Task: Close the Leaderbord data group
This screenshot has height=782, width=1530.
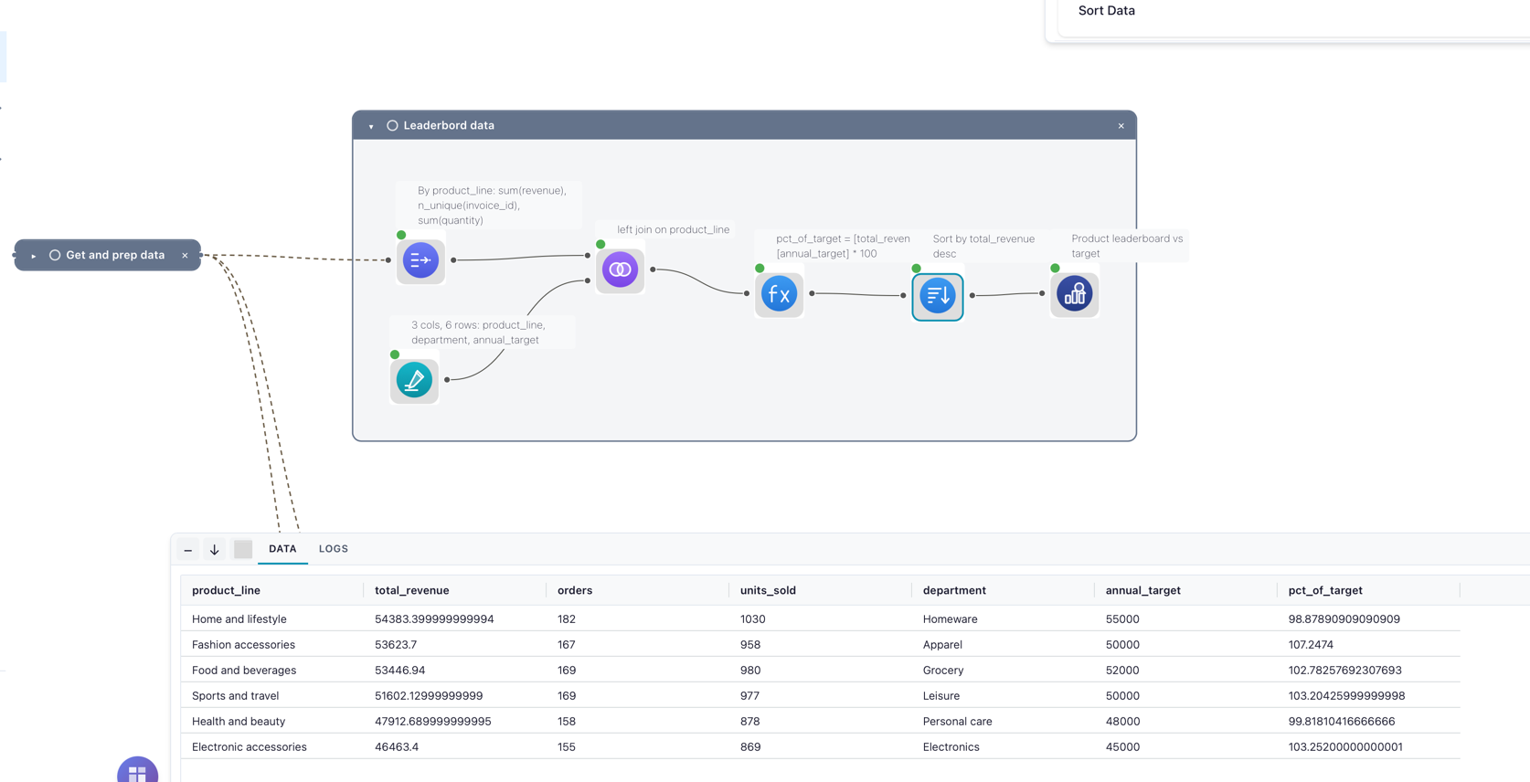Action: tap(1121, 126)
